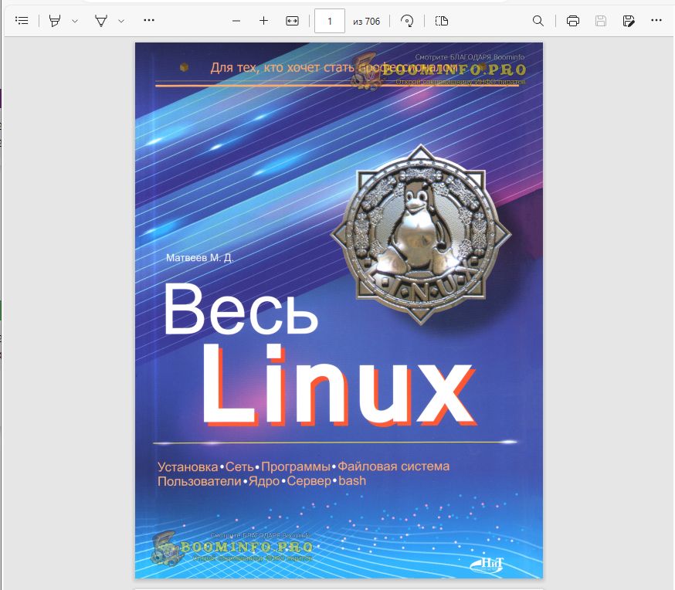Screen dimensions: 675x590
Task: Open more tools ellipsis beside Erase
Action: coord(149,21)
